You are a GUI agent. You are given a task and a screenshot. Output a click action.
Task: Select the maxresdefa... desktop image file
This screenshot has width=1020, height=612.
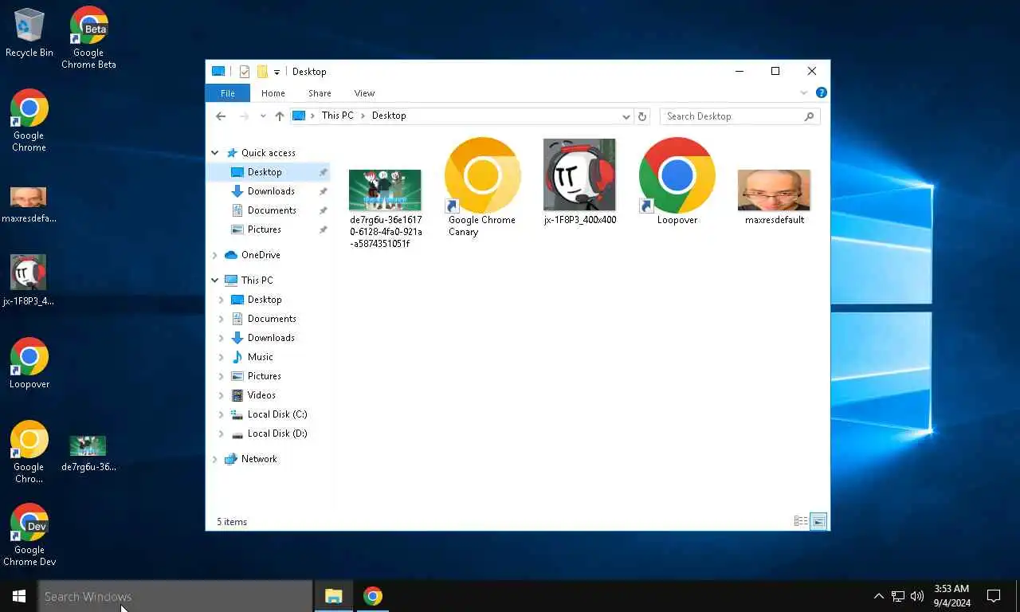(29, 205)
